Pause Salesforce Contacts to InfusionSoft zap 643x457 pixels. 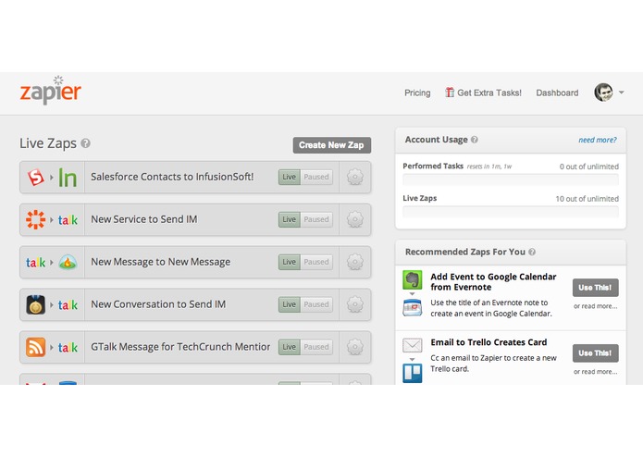click(316, 177)
